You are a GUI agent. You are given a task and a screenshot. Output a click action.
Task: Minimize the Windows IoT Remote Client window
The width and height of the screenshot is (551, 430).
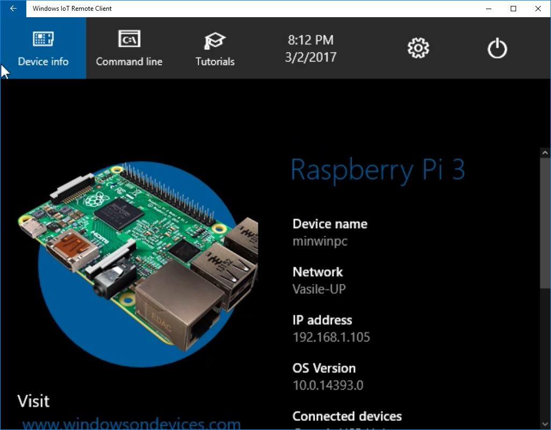coord(489,9)
